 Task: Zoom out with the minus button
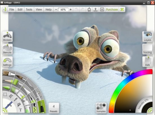[56, 10]
